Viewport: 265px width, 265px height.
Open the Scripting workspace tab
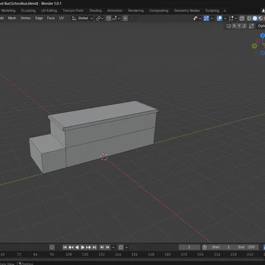coord(212,11)
